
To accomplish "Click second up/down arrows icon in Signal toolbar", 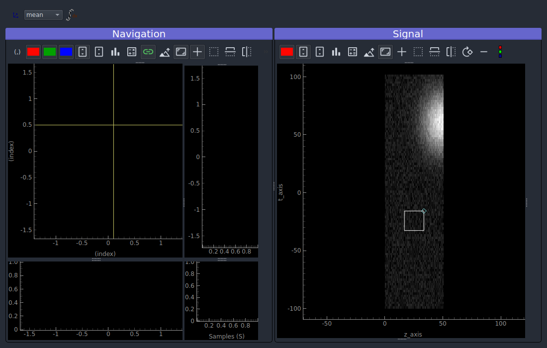I will (x=320, y=52).
